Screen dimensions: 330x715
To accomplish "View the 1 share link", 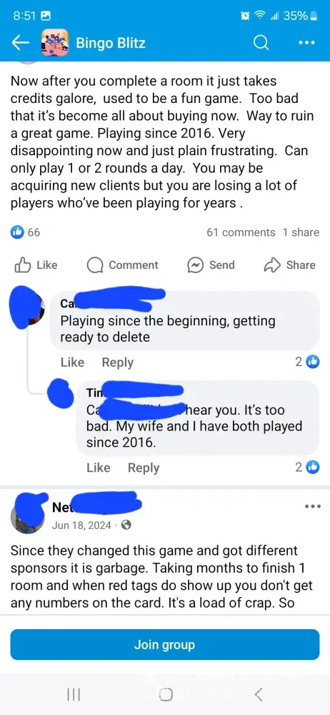I will click(301, 232).
